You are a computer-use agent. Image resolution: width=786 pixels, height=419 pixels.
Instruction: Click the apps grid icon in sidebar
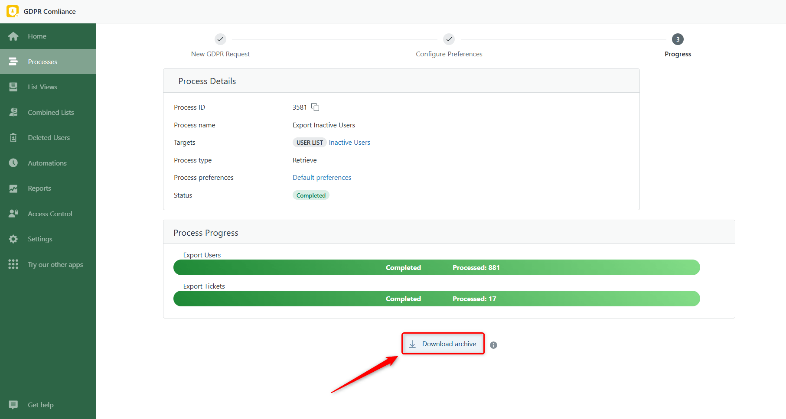(13, 264)
